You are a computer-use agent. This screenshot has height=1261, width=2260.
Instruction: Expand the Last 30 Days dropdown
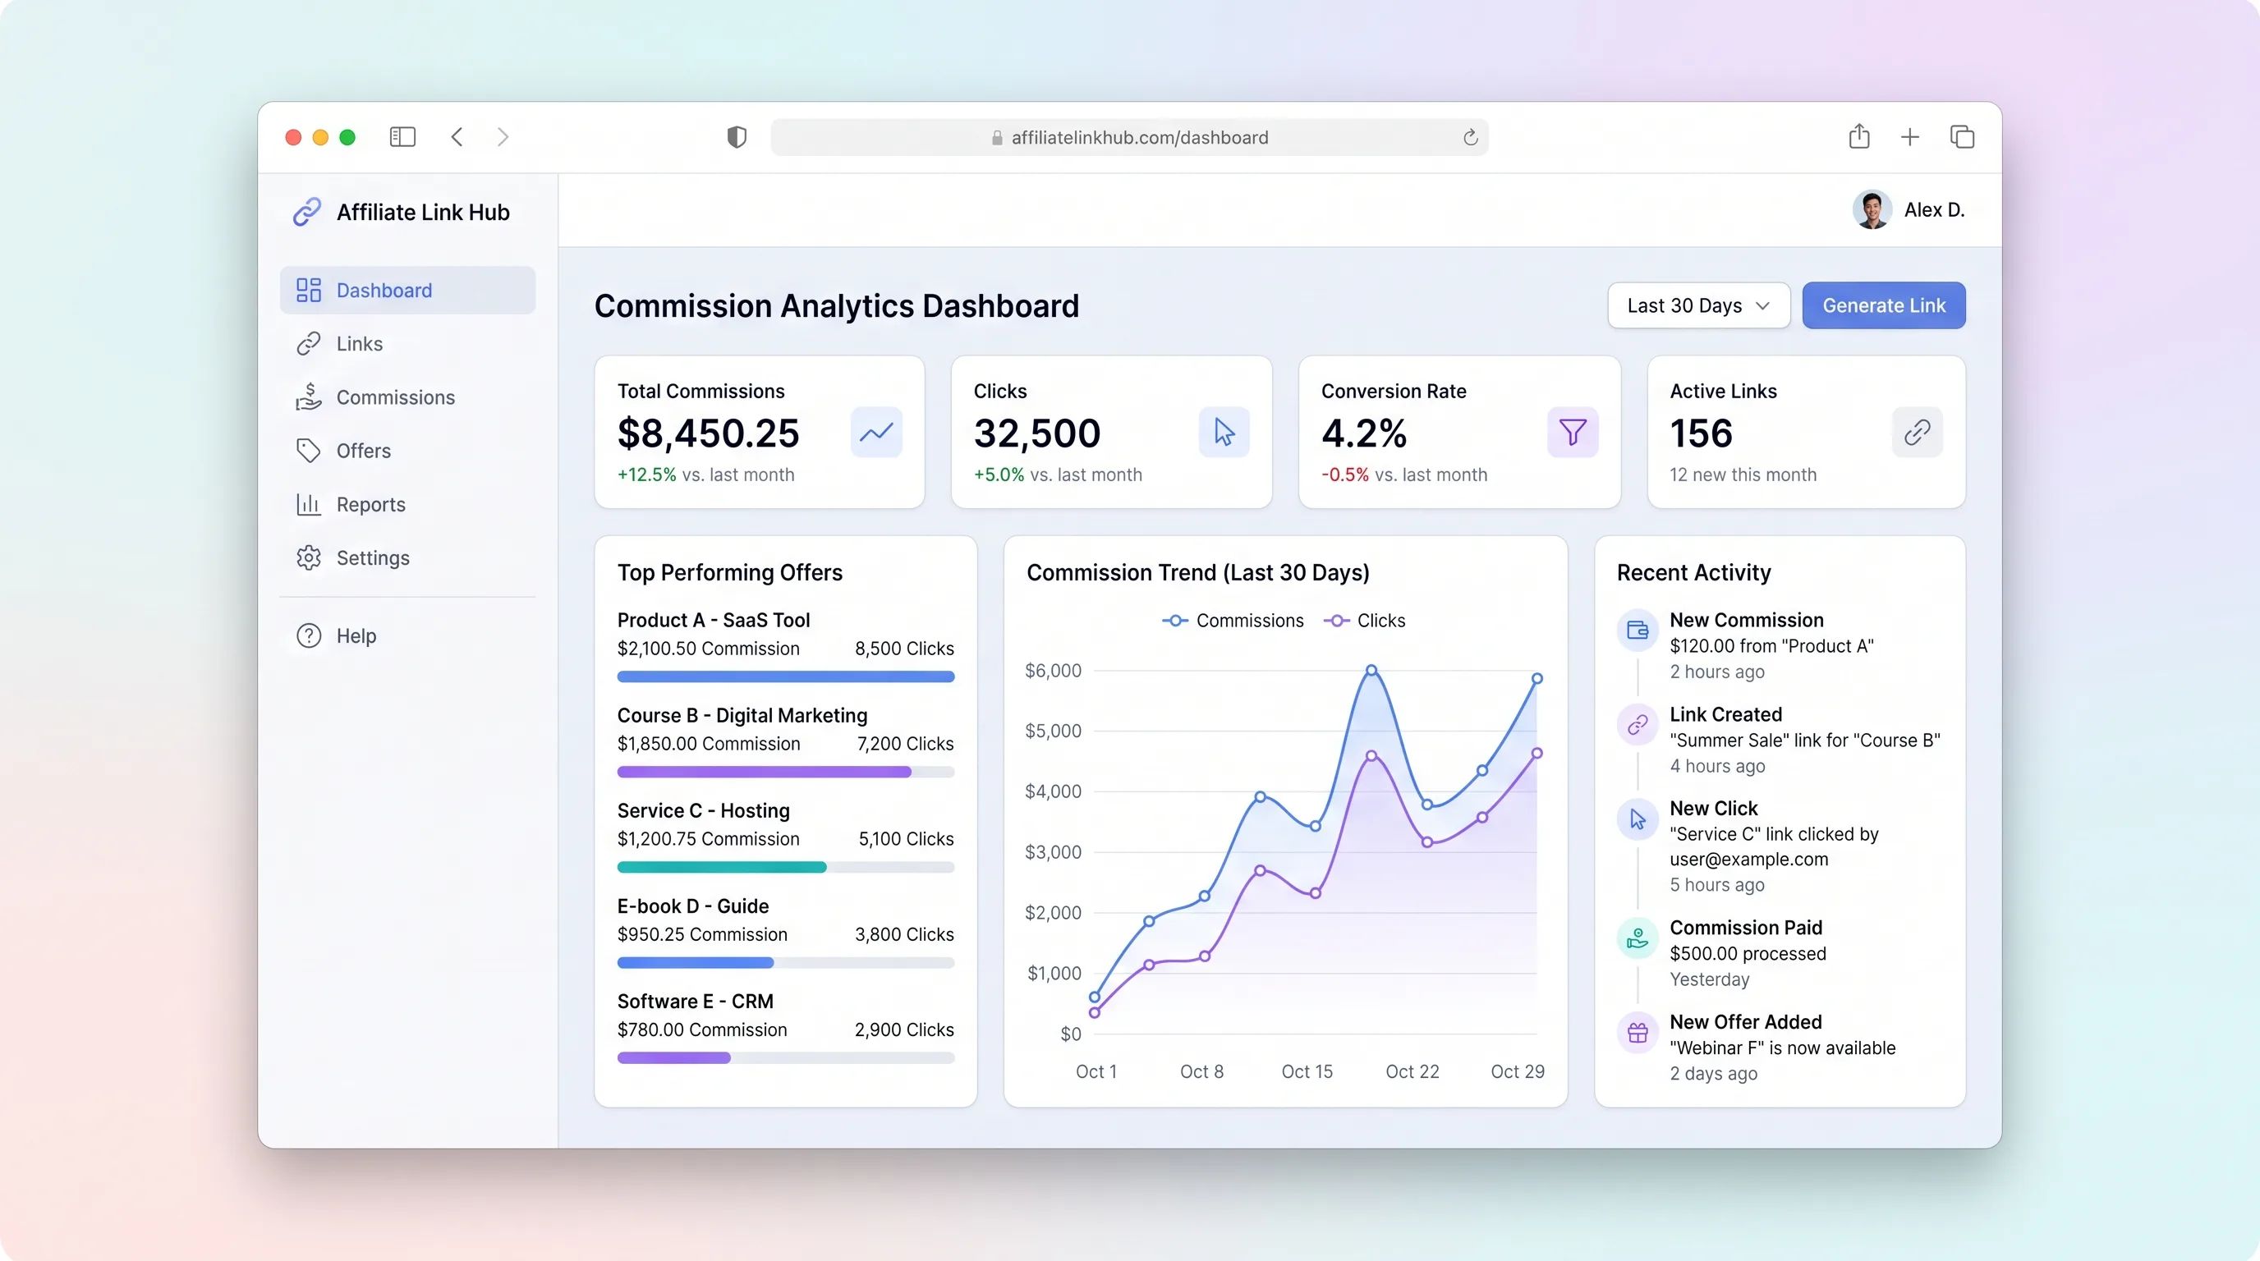pos(1698,305)
